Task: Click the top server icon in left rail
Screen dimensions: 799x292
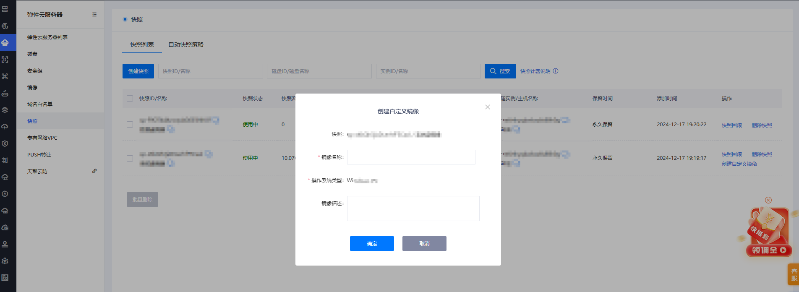Action: [5, 9]
